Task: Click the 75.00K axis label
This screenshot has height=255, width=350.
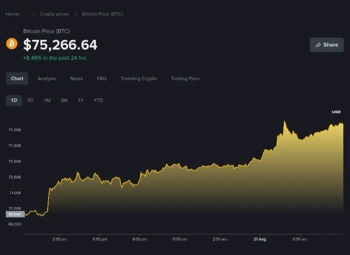Action: click(15, 130)
